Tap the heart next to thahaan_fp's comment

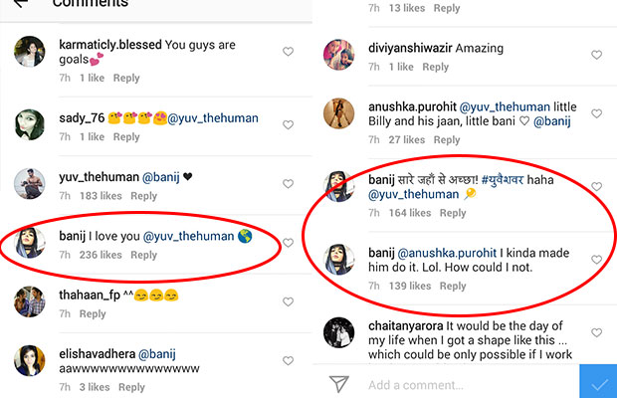click(289, 301)
